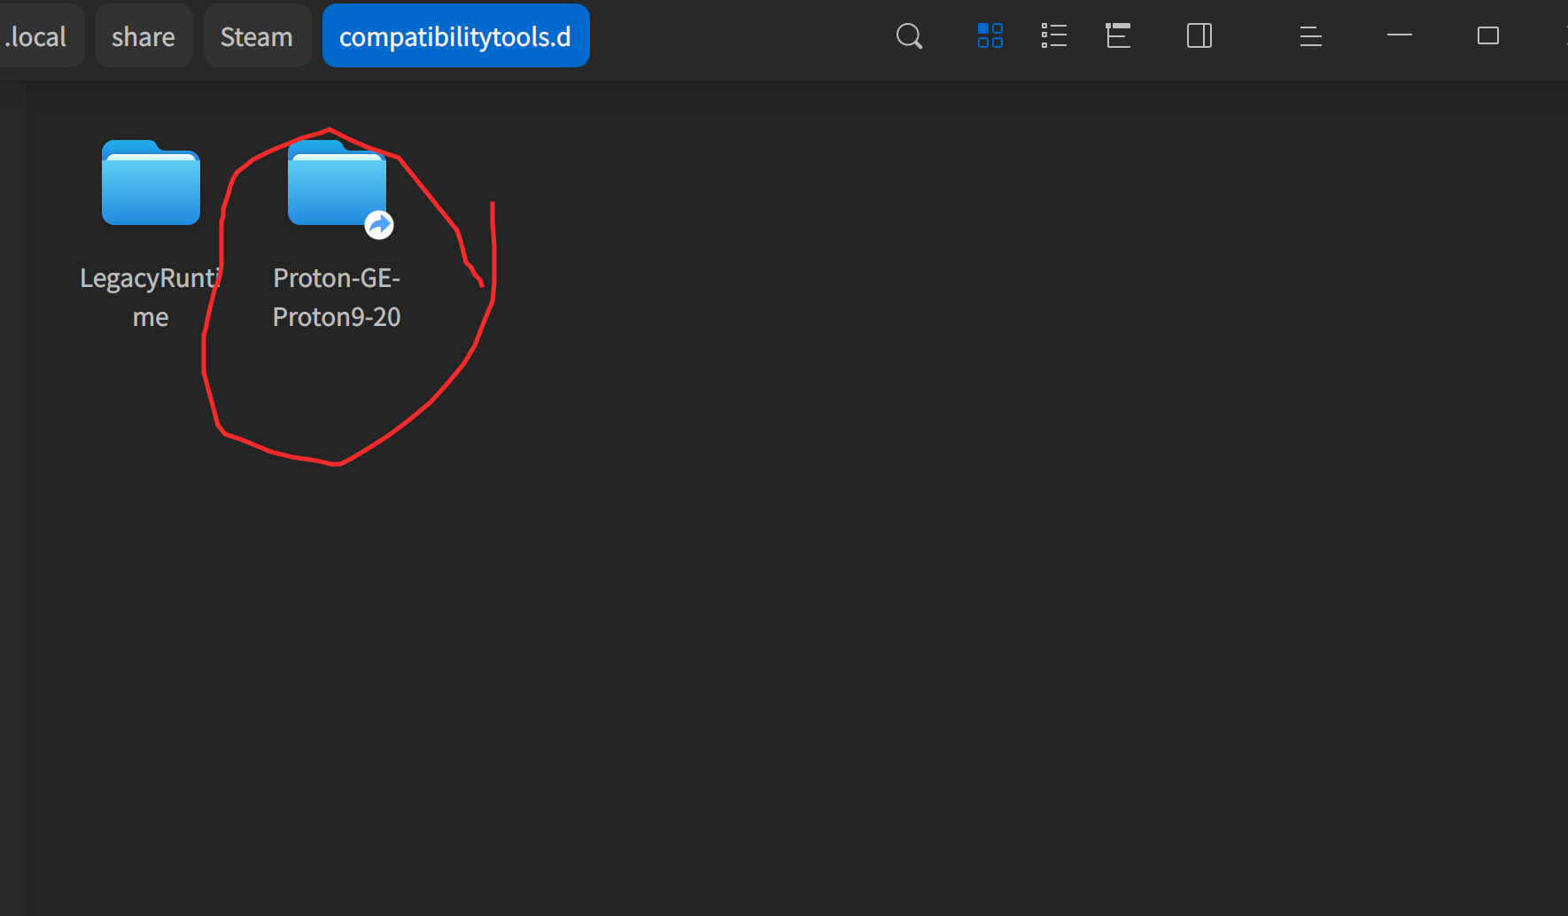This screenshot has height=916, width=1568.
Task: Minimize the file manager window
Action: (1400, 35)
